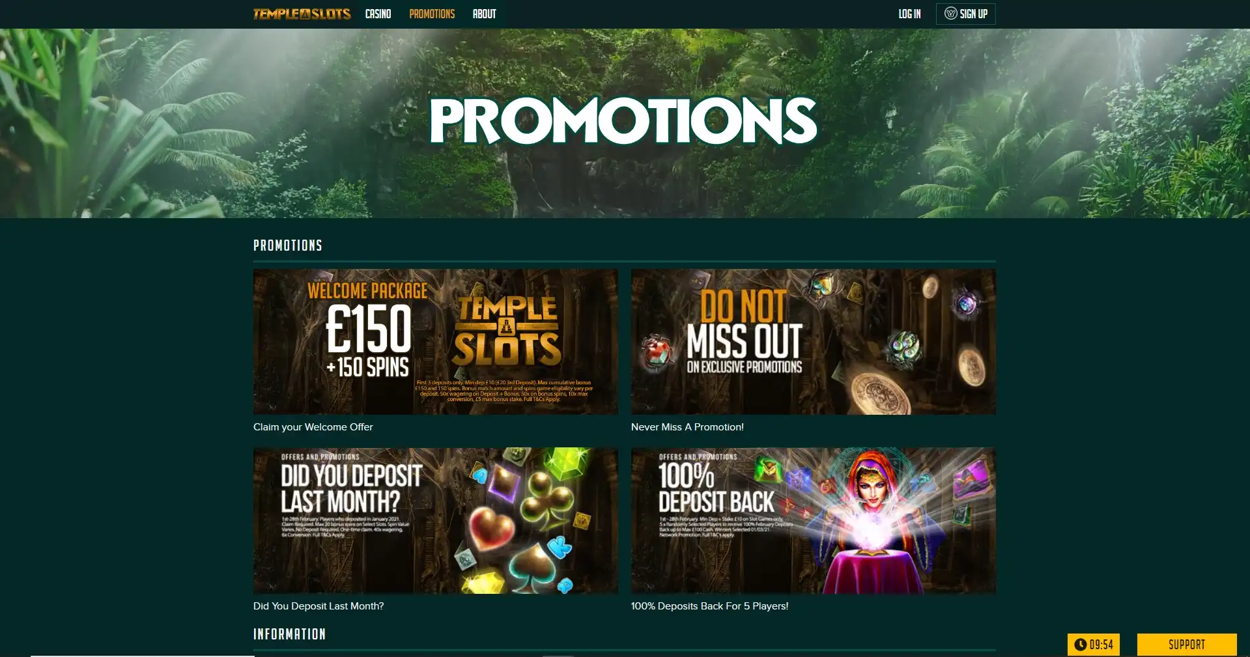Click the Never Miss A Promotion link
The height and width of the screenshot is (657, 1250).
pos(687,427)
